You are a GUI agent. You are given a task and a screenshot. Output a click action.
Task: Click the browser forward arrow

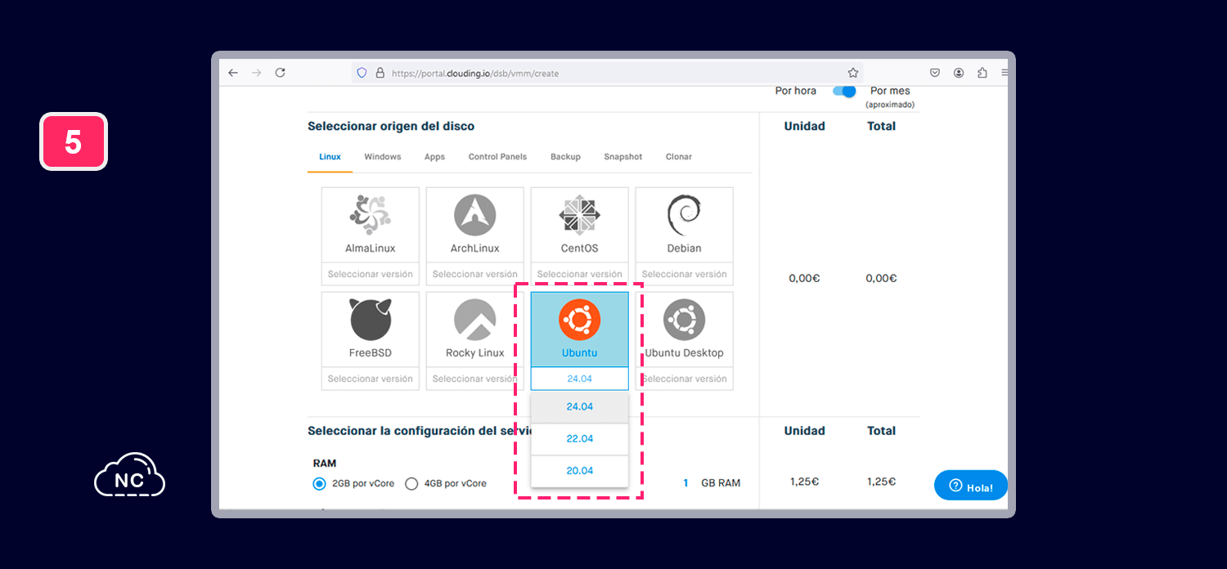tap(256, 73)
